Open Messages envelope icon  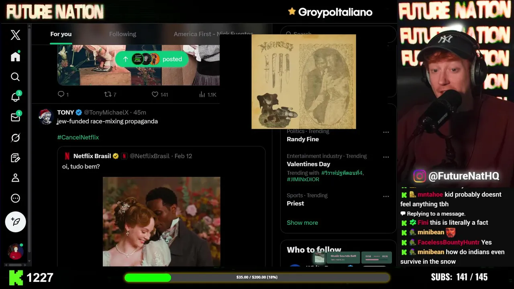click(15, 117)
